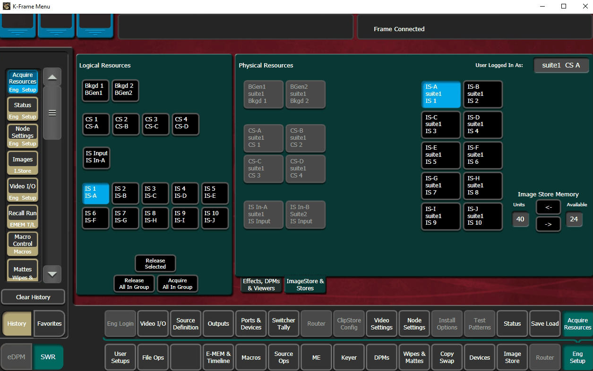Viewport: 593px width, 371px height.
Task: Select logical resource IS 9 IS-I
Action: coord(185,218)
